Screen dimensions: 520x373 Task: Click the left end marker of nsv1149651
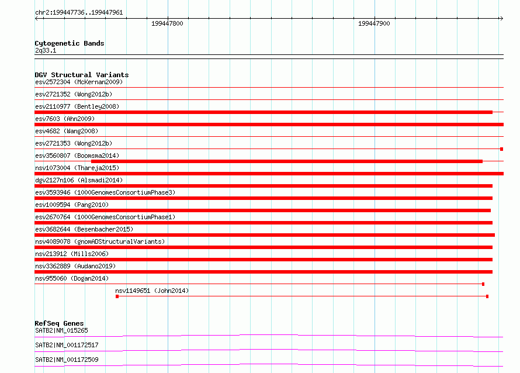tap(117, 296)
